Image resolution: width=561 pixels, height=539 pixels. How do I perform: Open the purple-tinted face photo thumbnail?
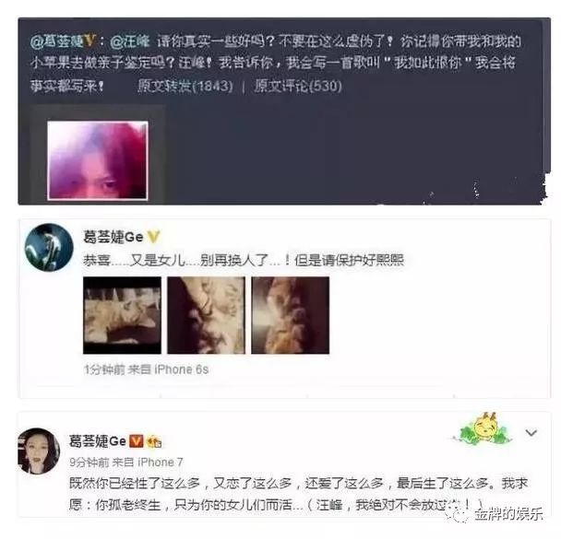tap(98, 160)
